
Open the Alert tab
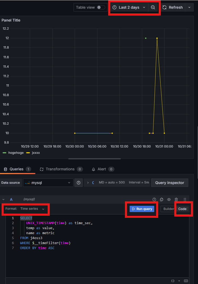pos(102,169)
